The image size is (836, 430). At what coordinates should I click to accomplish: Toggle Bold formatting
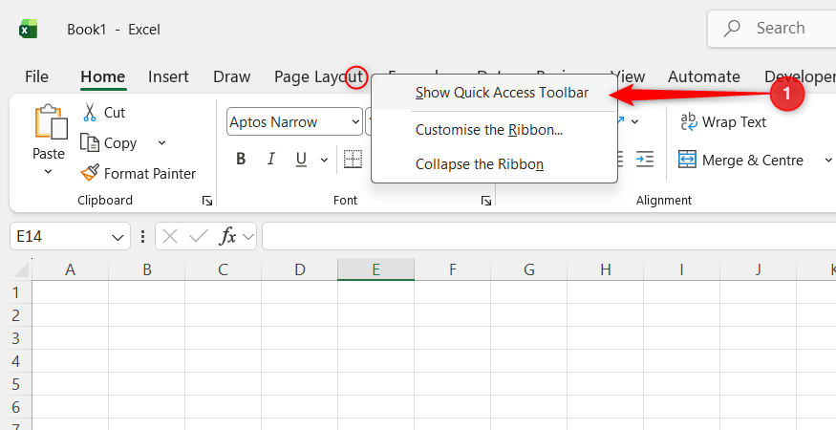pyautogui.click(x=241, y=159)
